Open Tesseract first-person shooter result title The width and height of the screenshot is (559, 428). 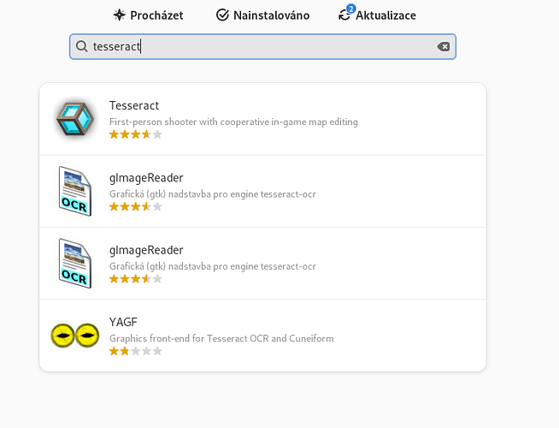134,105
